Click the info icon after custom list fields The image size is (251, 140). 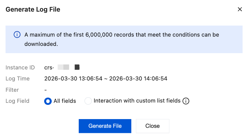[x=186, y=101]
